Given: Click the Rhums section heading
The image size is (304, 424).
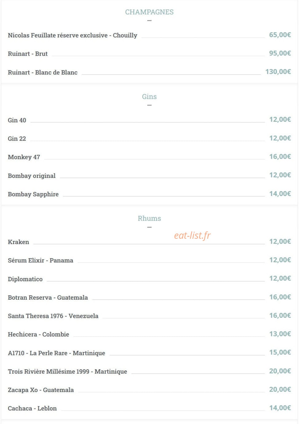Looking at the screenshot, I should tap(149, 218).
